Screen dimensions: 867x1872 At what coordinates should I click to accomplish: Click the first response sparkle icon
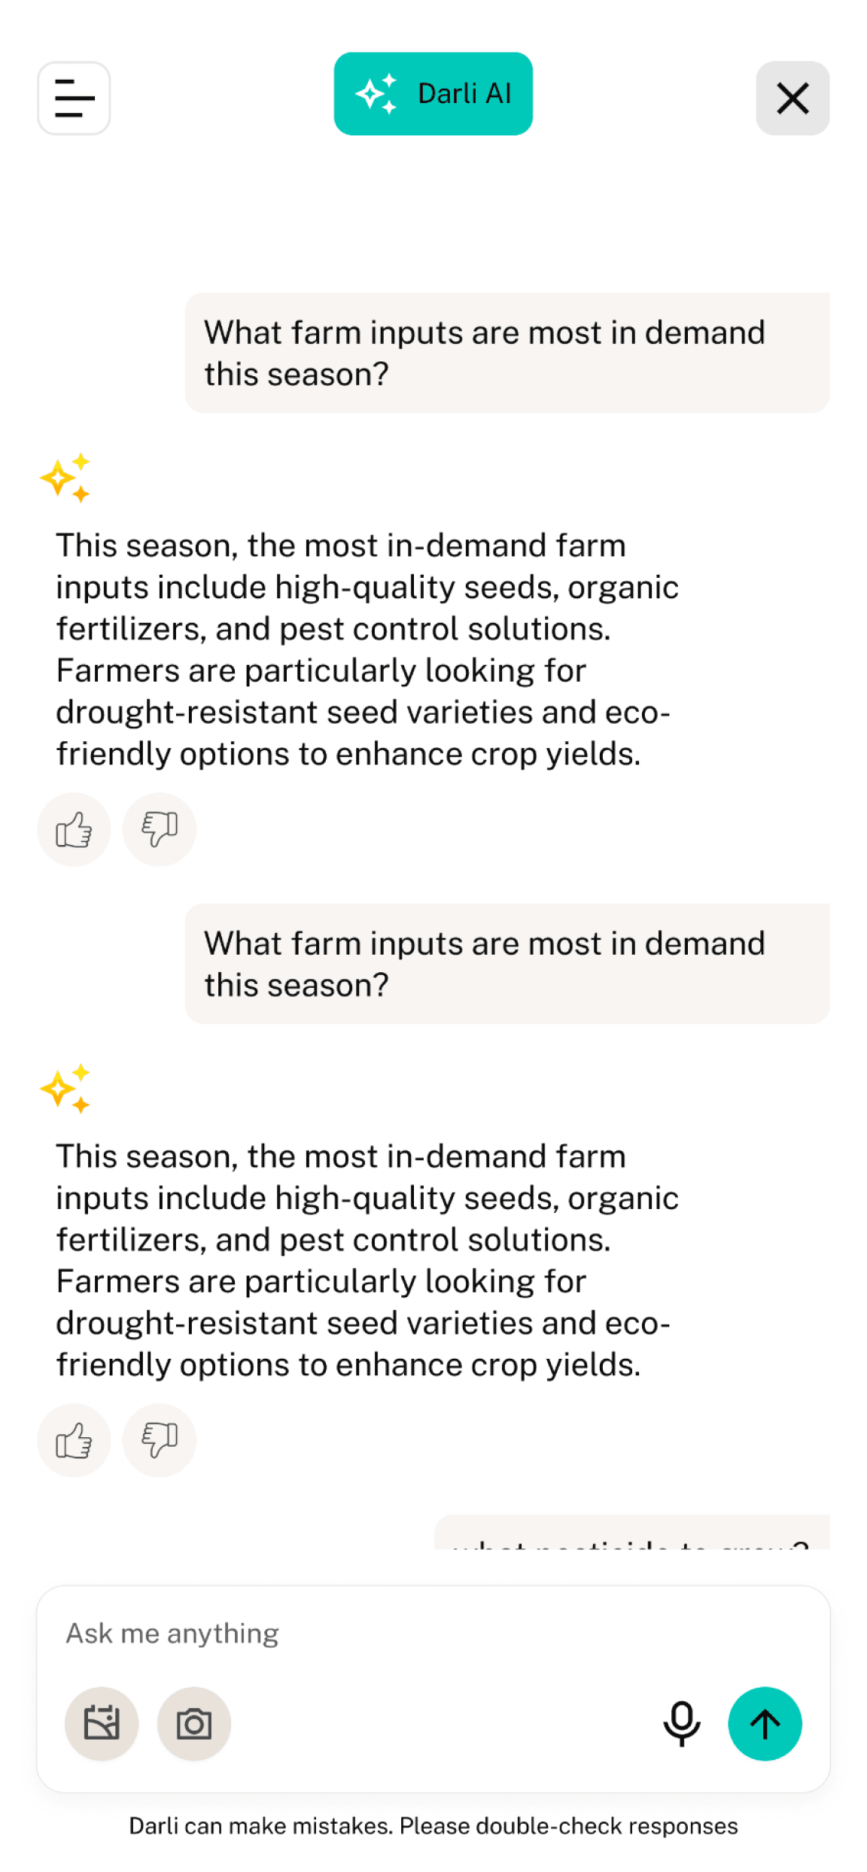(x=65, y=478)
